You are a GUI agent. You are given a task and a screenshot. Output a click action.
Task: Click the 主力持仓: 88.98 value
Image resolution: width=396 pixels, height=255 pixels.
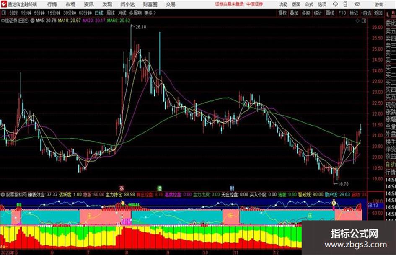click(120, 195)
